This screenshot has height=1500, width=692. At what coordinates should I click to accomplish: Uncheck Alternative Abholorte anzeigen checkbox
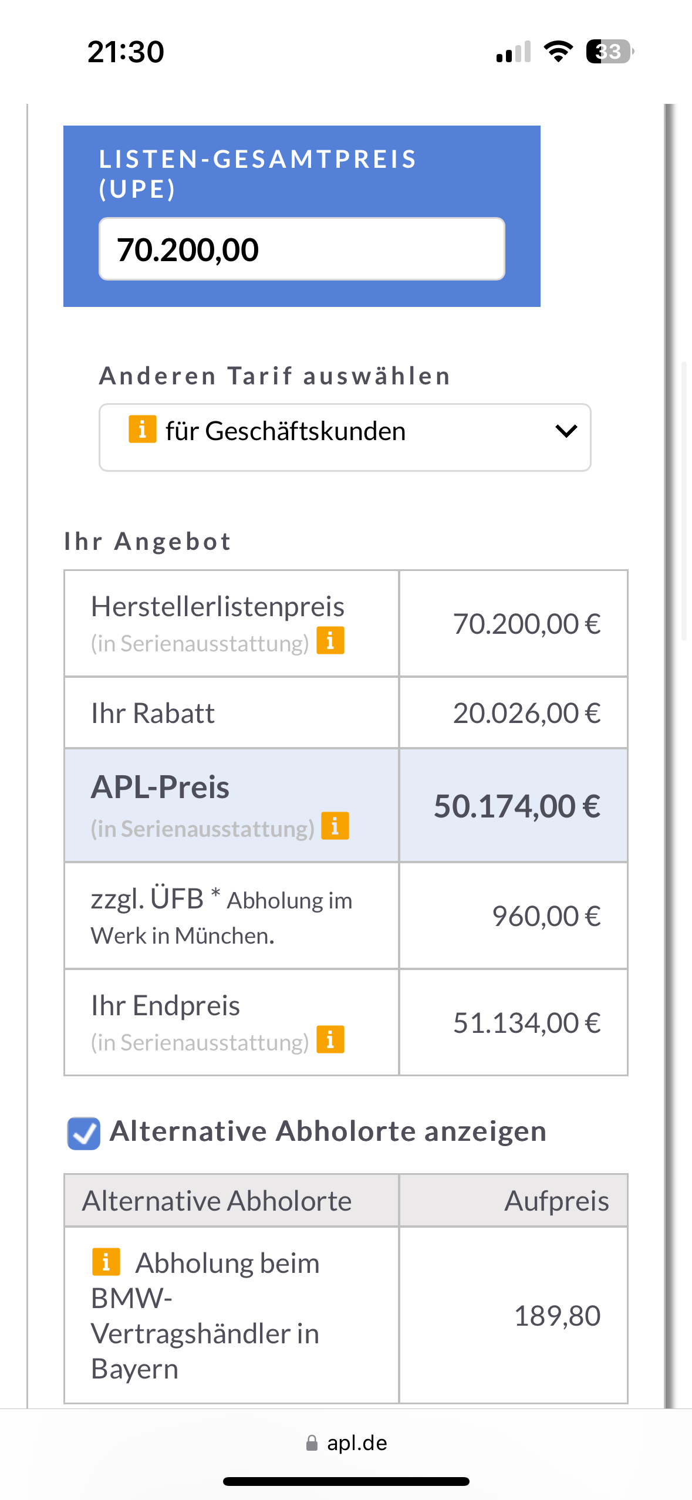84,1133
